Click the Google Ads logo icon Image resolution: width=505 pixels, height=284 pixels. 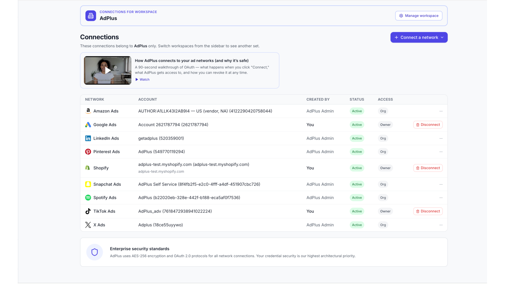(88, 125)
